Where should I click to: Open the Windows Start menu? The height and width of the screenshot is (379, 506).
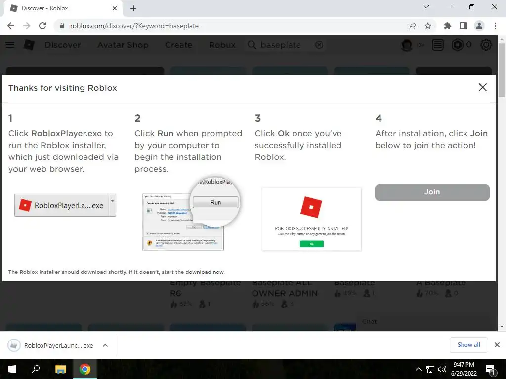tap(12, 369)
